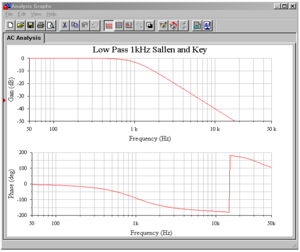Toggle the grid display button

point(109,25)
